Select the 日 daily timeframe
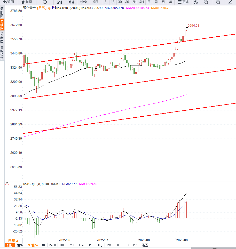Screen dimensions: 236x249 [x=149, y=2]
